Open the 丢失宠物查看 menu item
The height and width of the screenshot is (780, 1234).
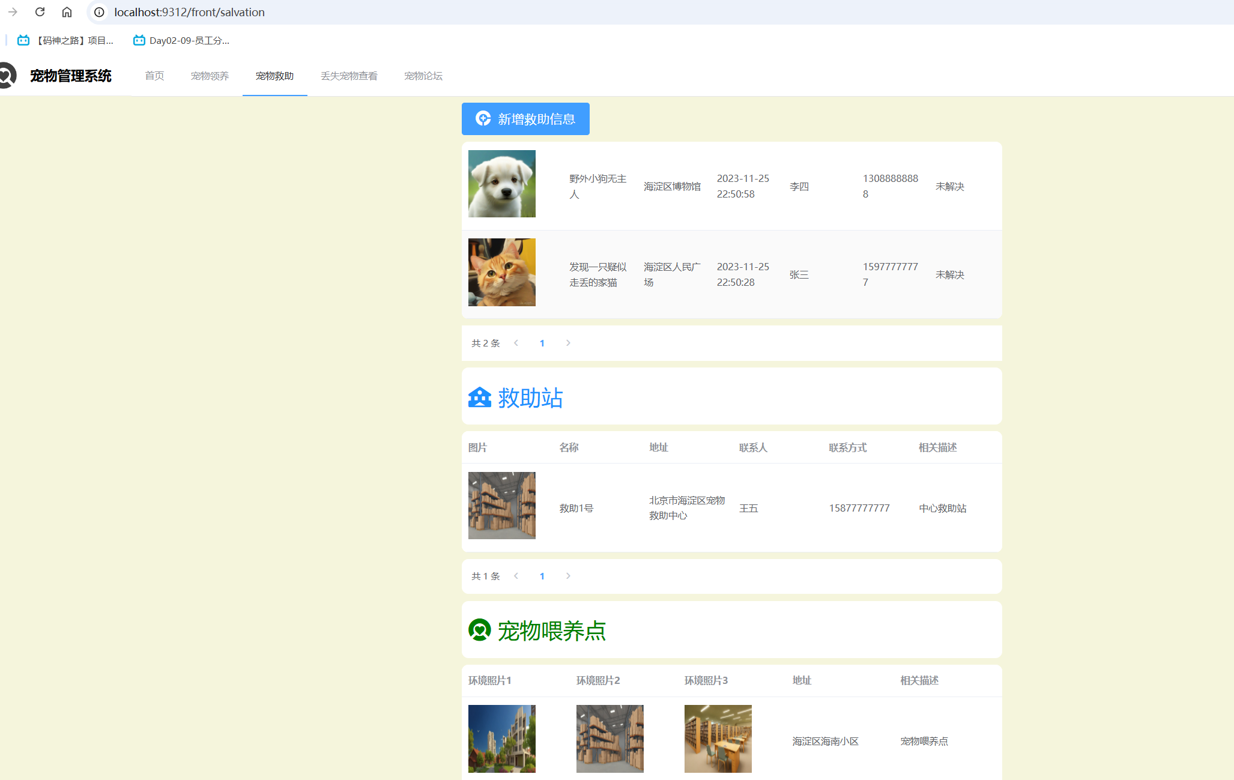pos(349,76)
